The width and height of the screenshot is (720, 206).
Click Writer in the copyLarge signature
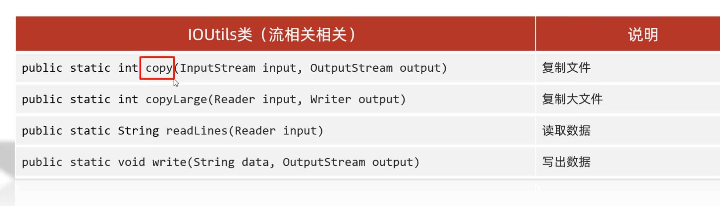tap(331, 100)
